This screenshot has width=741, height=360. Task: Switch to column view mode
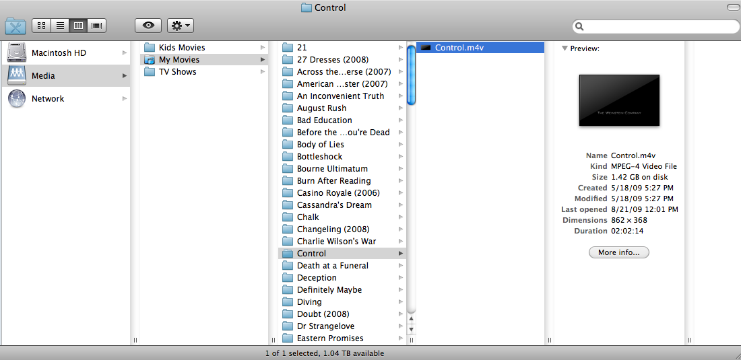(78, 26)
